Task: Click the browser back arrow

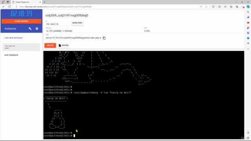Action: (4, 7)
